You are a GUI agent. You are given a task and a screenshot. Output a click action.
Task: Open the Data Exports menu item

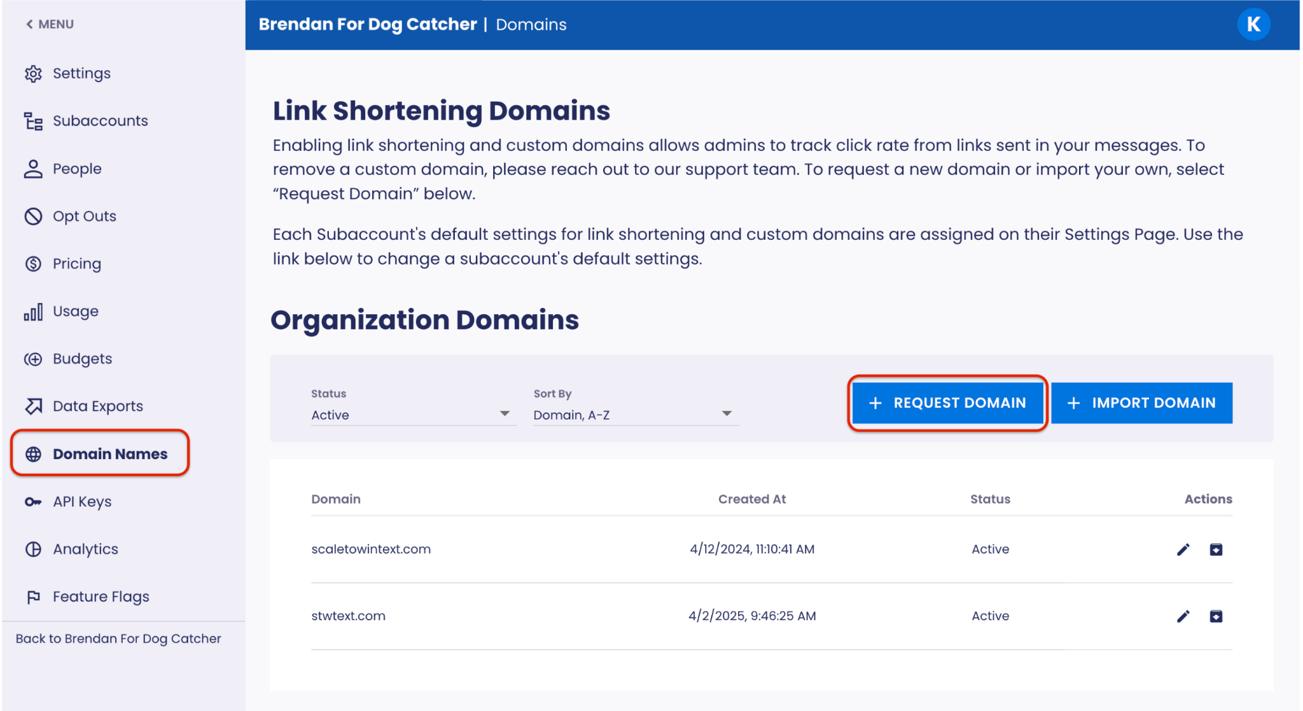[x=97, y=406]
